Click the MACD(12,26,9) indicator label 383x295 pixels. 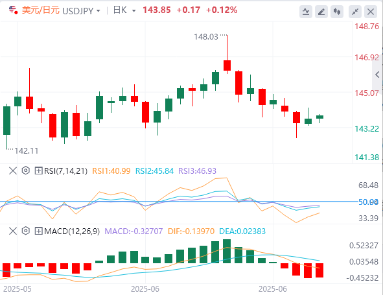pyautogui.click(x=72, y=231)
